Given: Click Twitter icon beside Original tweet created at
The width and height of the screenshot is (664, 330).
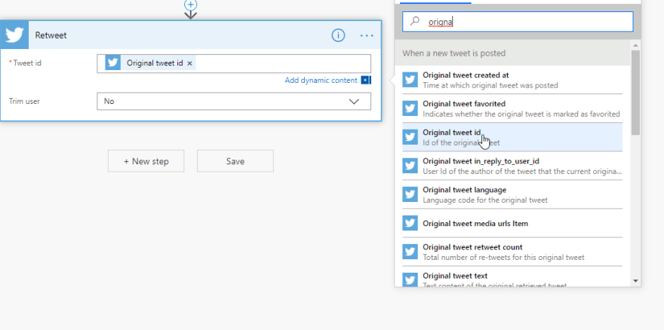Looking at the screenshot, I should coord(410,80).
